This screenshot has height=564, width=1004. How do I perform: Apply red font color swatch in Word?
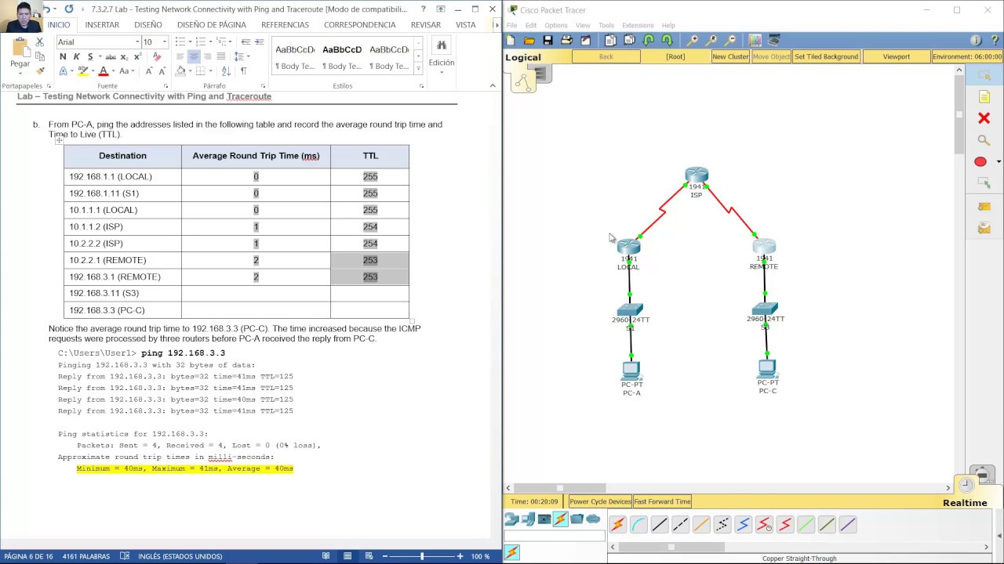tap(103, 71)
